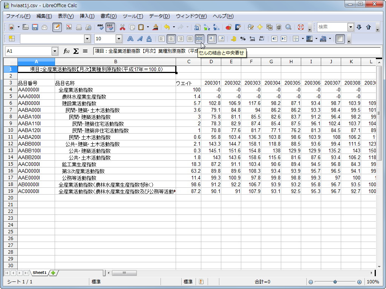
Task: Toggle Bold font style
Action: click(x=130, y=39)
